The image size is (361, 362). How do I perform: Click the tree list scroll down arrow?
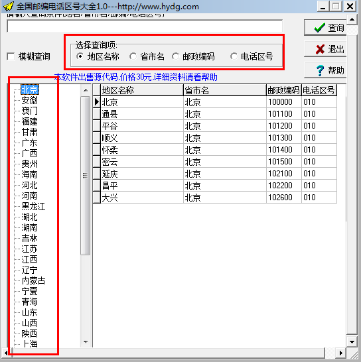pos(86,342)
